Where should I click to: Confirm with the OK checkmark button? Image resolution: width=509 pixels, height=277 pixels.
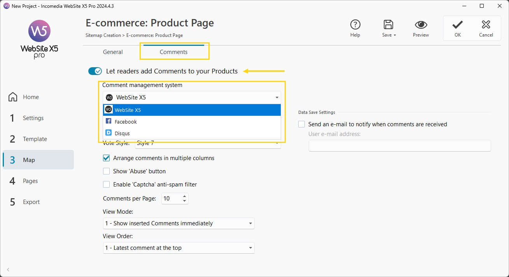click(458, 28)
